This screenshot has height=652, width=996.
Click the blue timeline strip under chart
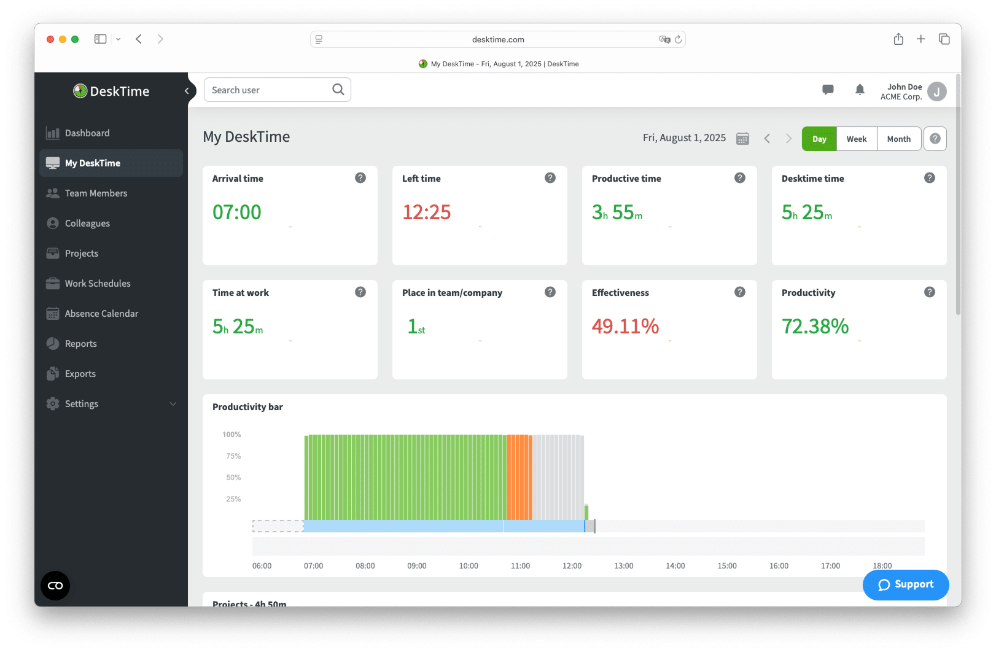tap(444, 526)
